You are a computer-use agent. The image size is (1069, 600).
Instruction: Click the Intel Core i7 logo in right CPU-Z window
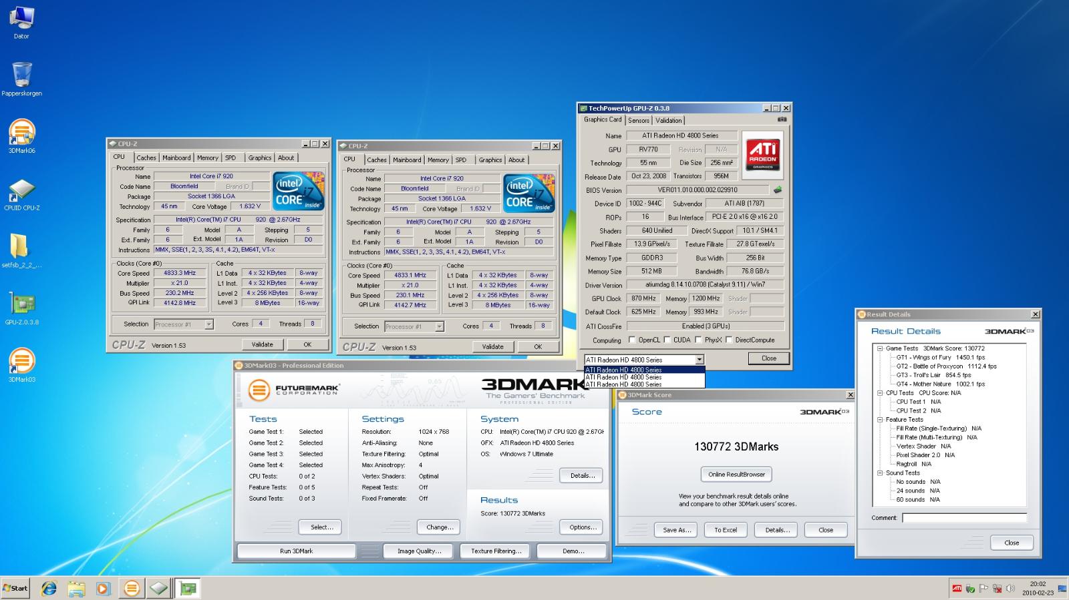(x=529, y=194)
